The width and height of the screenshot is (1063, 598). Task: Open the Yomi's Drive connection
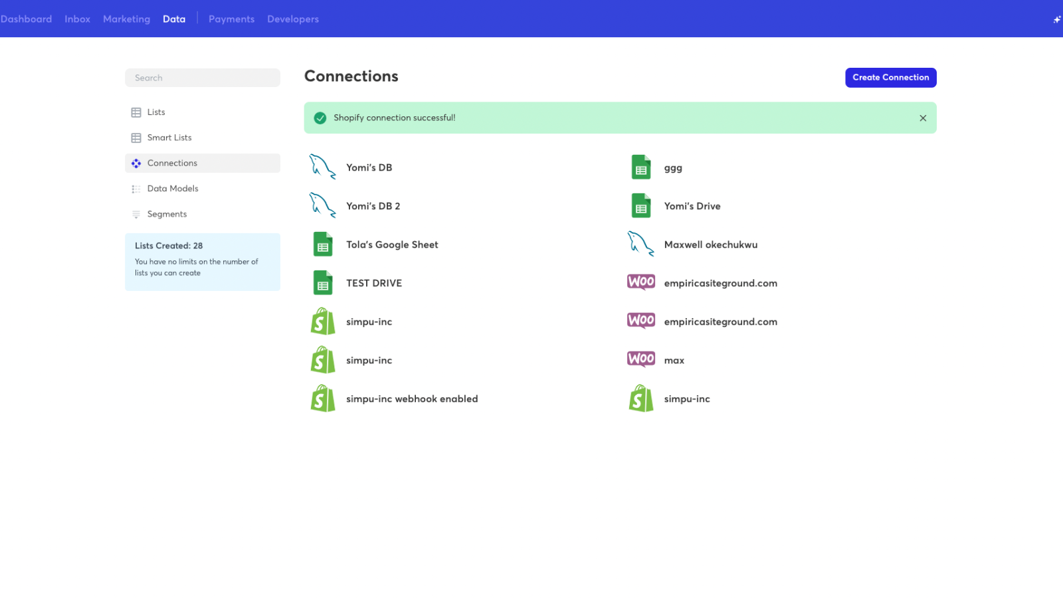(x=692, y=206)
